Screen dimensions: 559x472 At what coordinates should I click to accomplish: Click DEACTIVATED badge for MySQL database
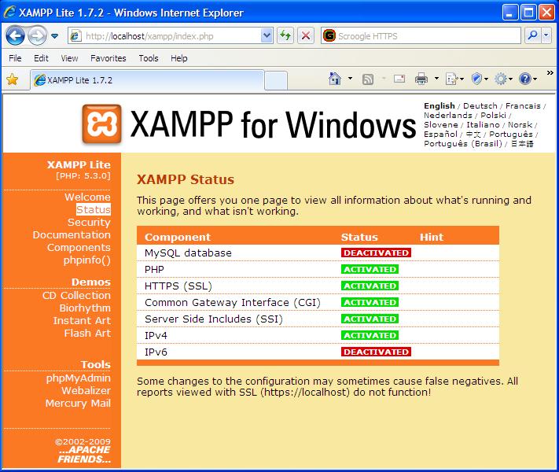pos(376,253)
